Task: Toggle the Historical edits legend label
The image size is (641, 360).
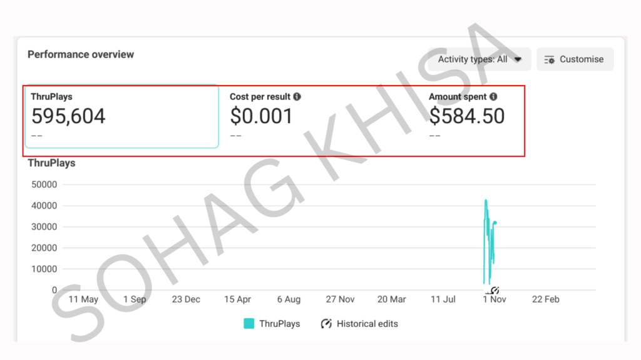Action: click(367, 324)
